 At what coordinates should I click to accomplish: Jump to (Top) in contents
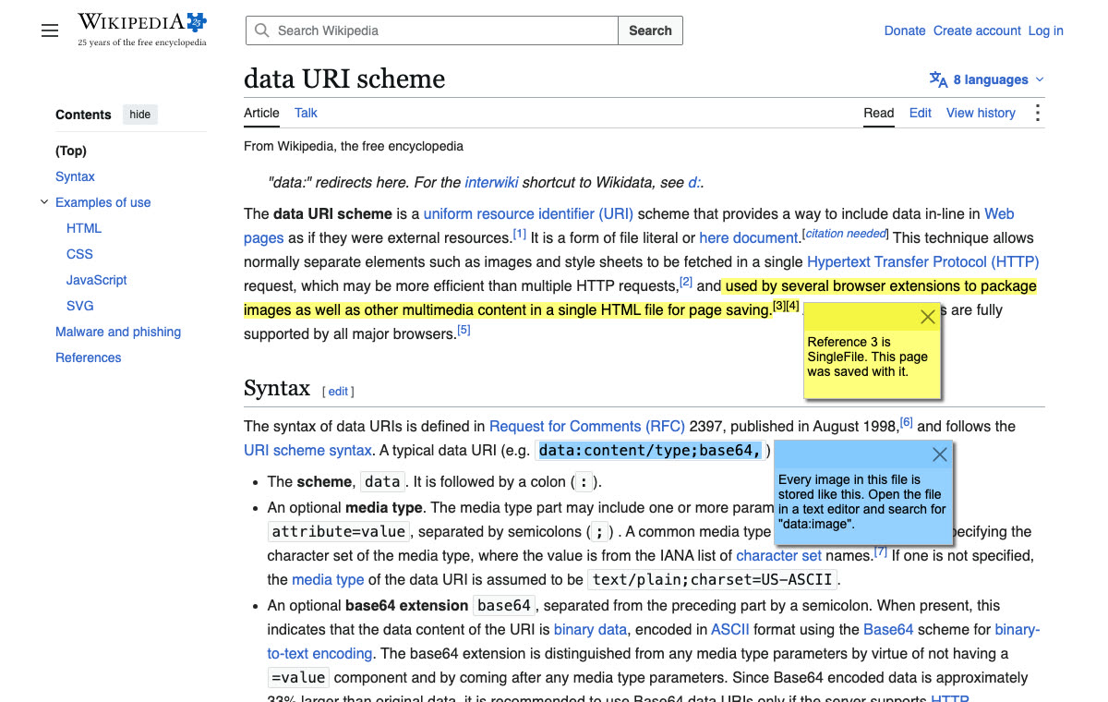click(x=71, y=151)
